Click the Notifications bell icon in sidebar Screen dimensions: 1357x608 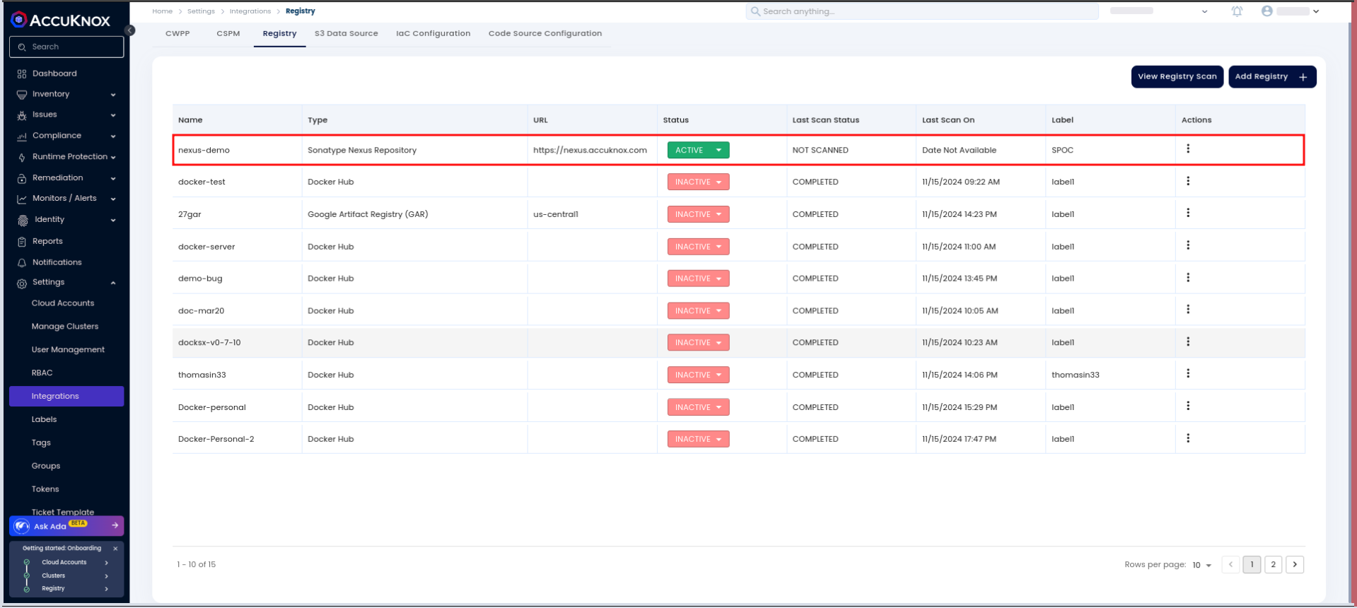coord(22,262)
